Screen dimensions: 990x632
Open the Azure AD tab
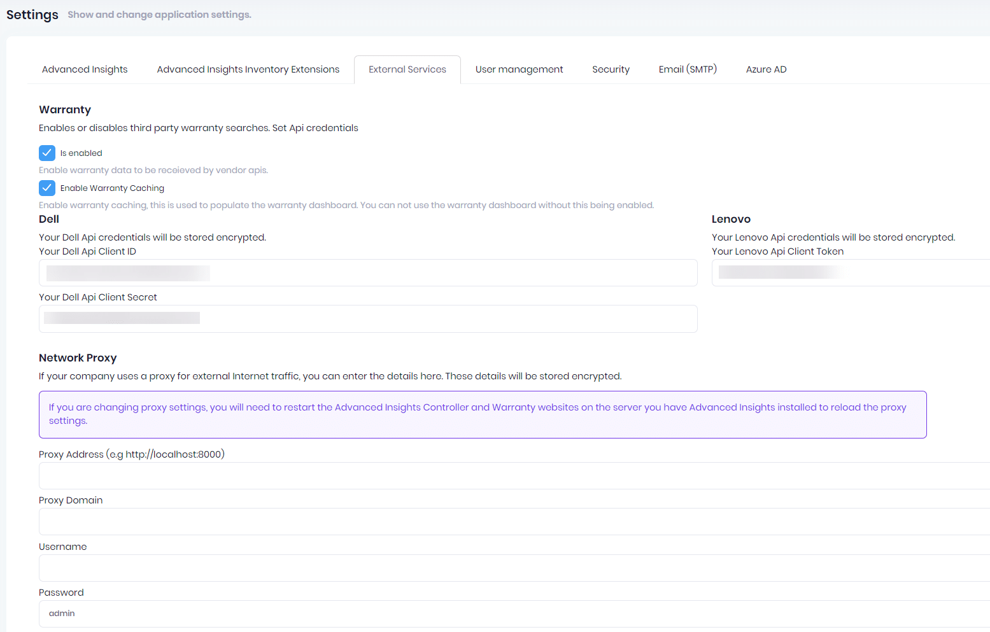point(766,69)
